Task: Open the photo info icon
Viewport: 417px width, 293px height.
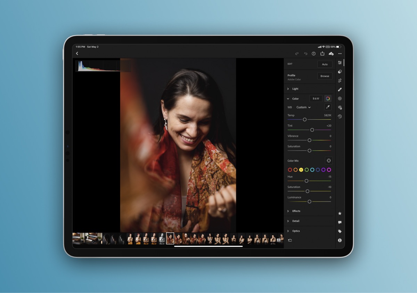Action: (x=340, y=240)
